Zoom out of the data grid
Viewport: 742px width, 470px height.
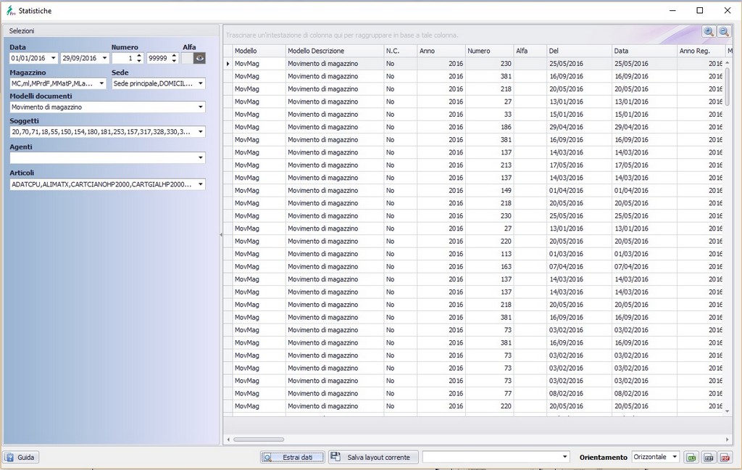tap(724, 32)
